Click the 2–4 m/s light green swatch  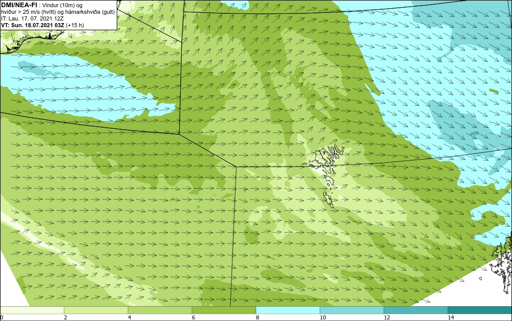[96, 310]
